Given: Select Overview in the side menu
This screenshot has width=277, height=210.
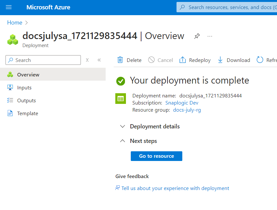Looking at the screenshot, I should click(x=28, y=75).
